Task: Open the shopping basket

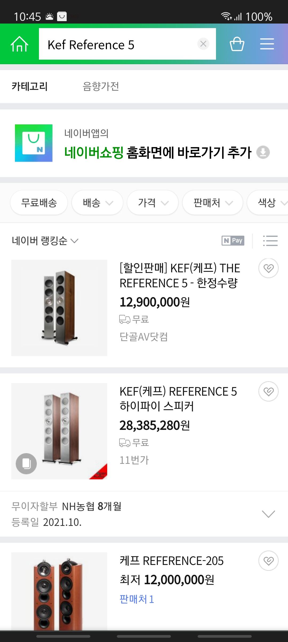Action: 237,44
